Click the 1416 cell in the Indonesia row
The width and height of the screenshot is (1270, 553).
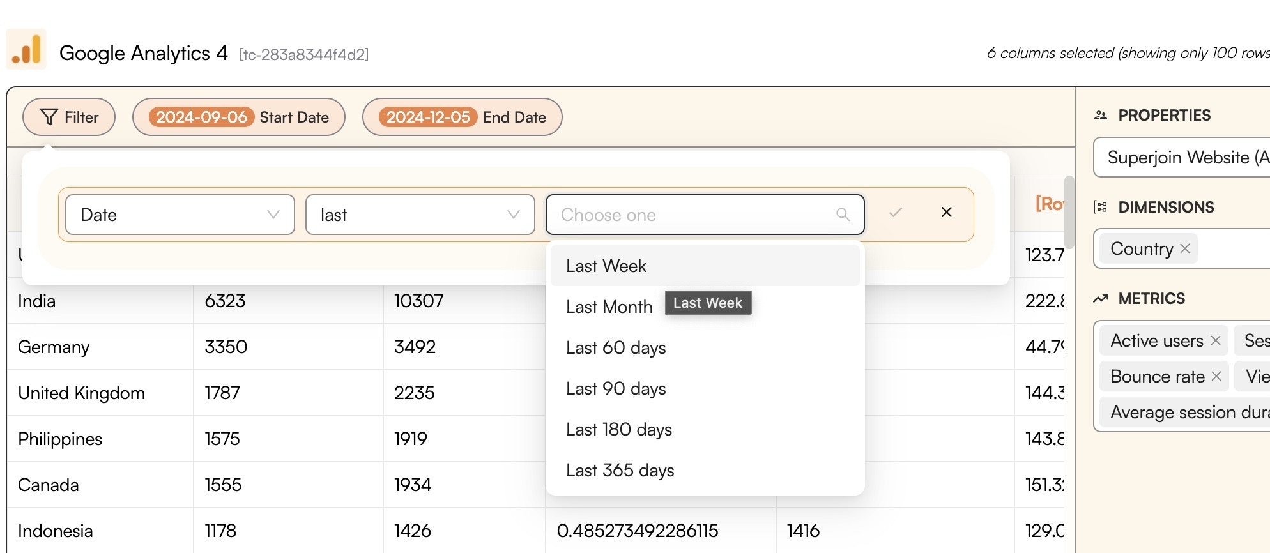click(895, 531)
